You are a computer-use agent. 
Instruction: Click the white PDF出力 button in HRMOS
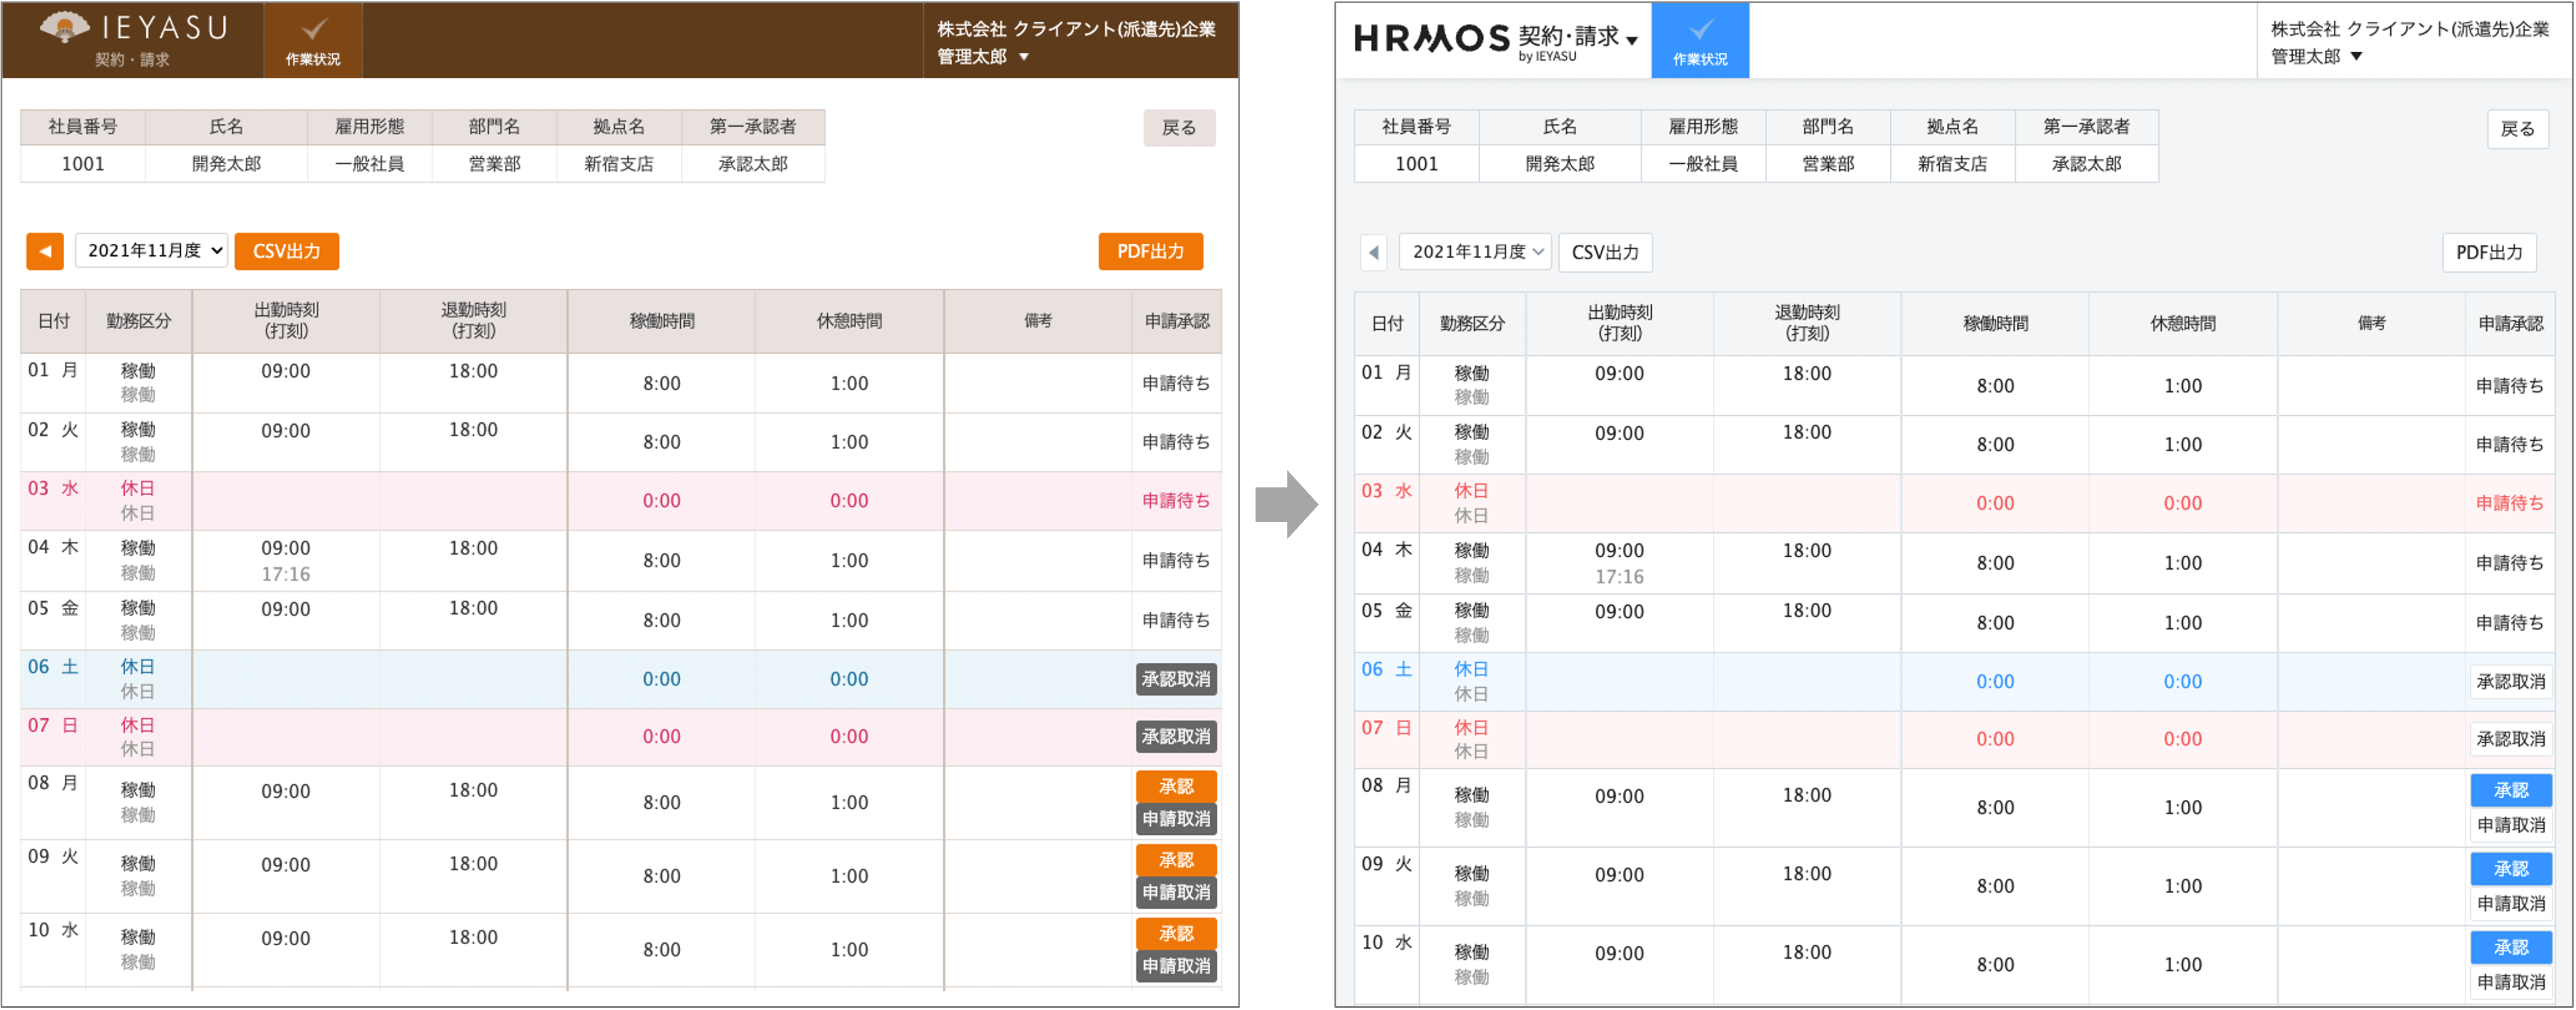pos(2489,253)
